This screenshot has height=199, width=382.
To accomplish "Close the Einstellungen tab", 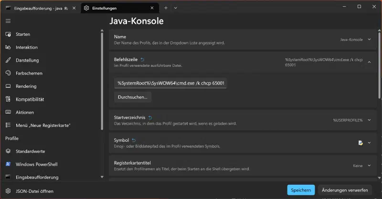I will [x=152, y=8].
